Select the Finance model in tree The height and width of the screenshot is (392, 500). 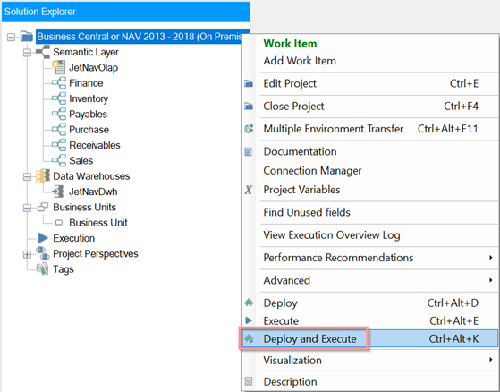(86, 83)
